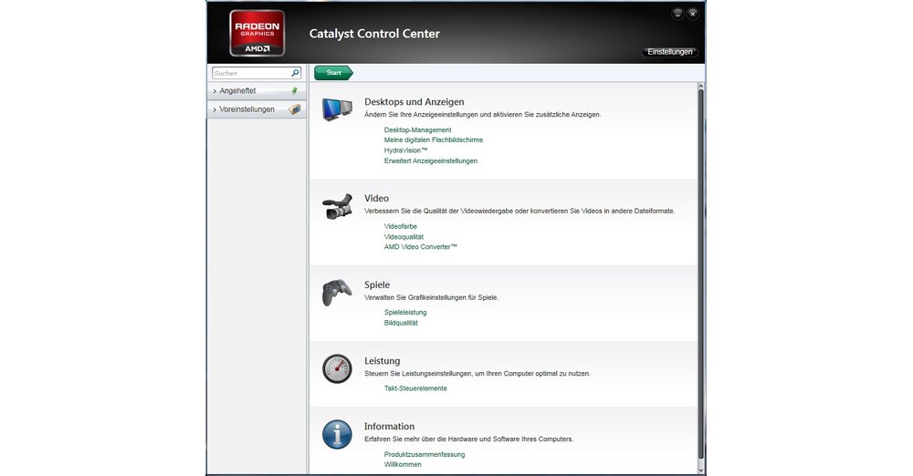Viewport: 913px width, 476px height.
Task: Click the green pin icon beside Angeheftet
Action: point(295,91)
